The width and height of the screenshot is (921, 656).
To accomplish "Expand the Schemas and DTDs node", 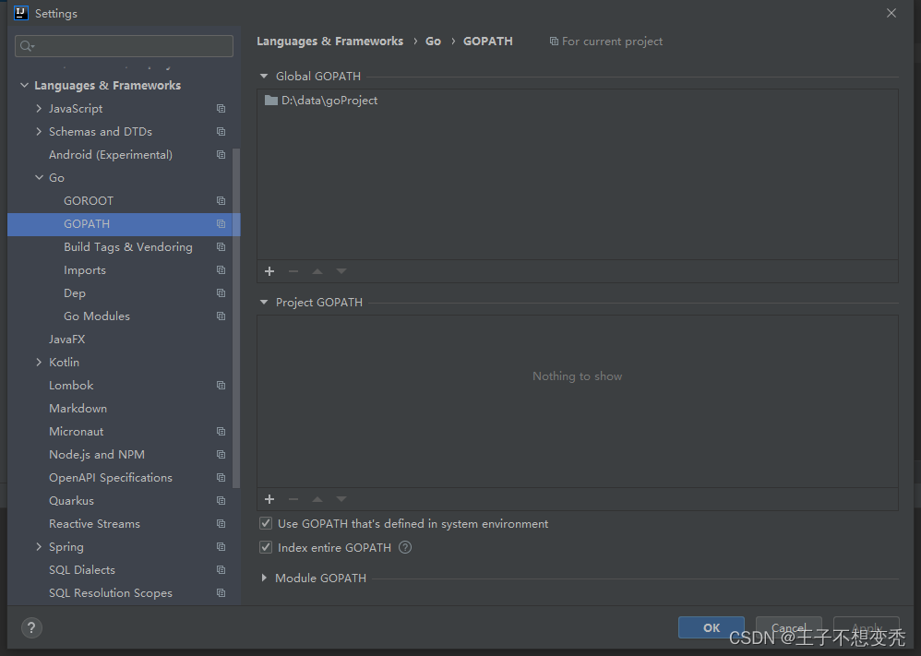I will point(39,132).
